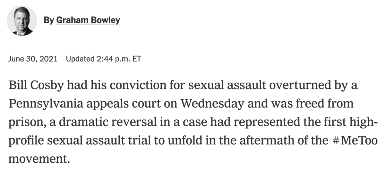Open Graham Bowley's author link

click(88, 20)
